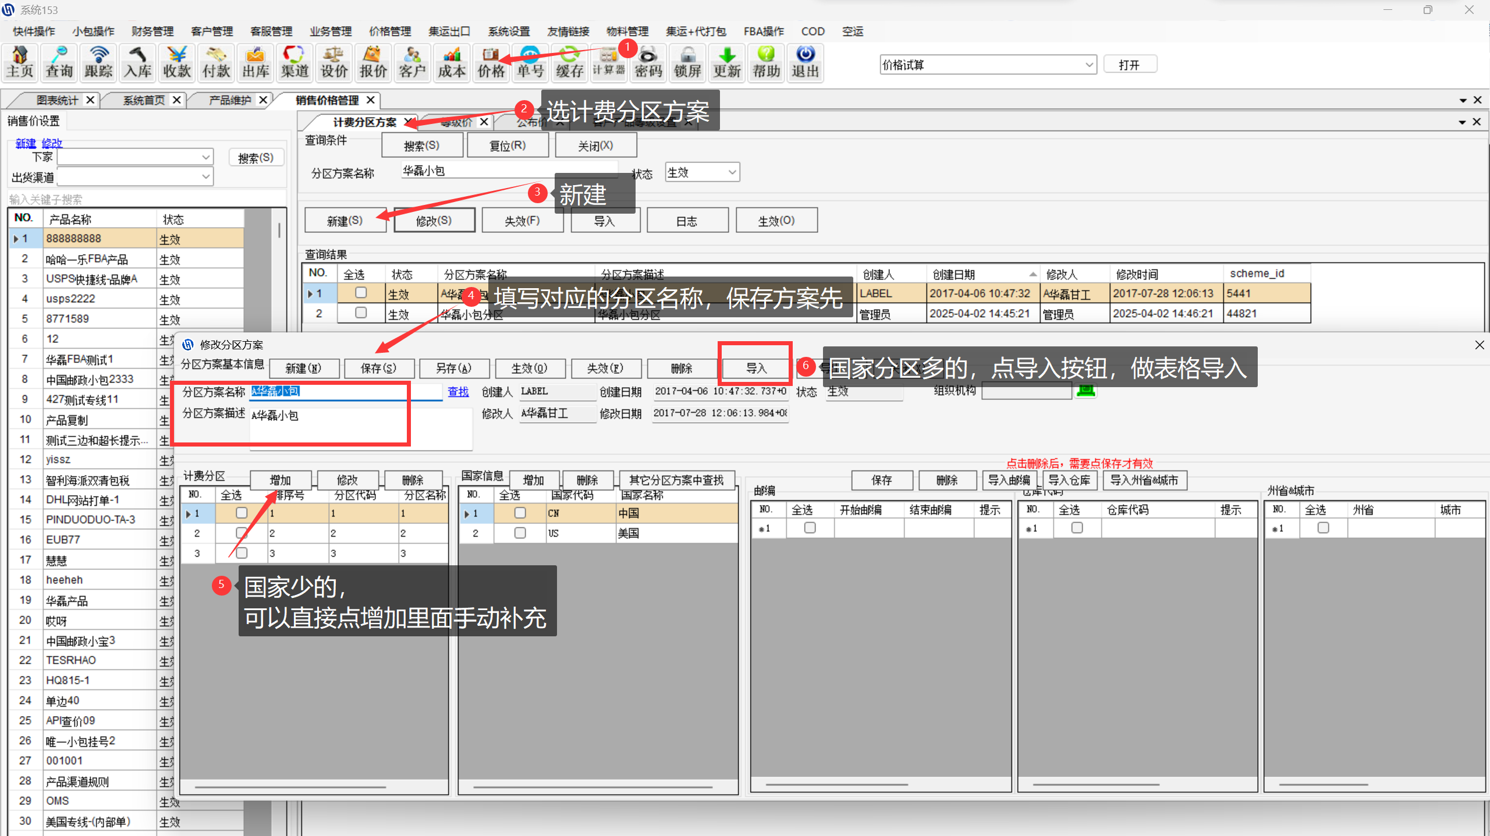
Task: Open the 渠道 channel toolbar icon
Action: tap(295, 62)
